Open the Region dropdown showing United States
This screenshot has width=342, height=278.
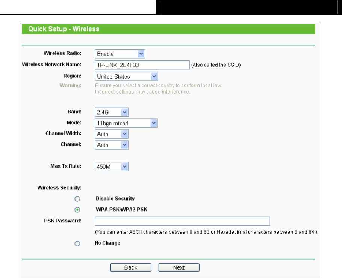[127, 77]
